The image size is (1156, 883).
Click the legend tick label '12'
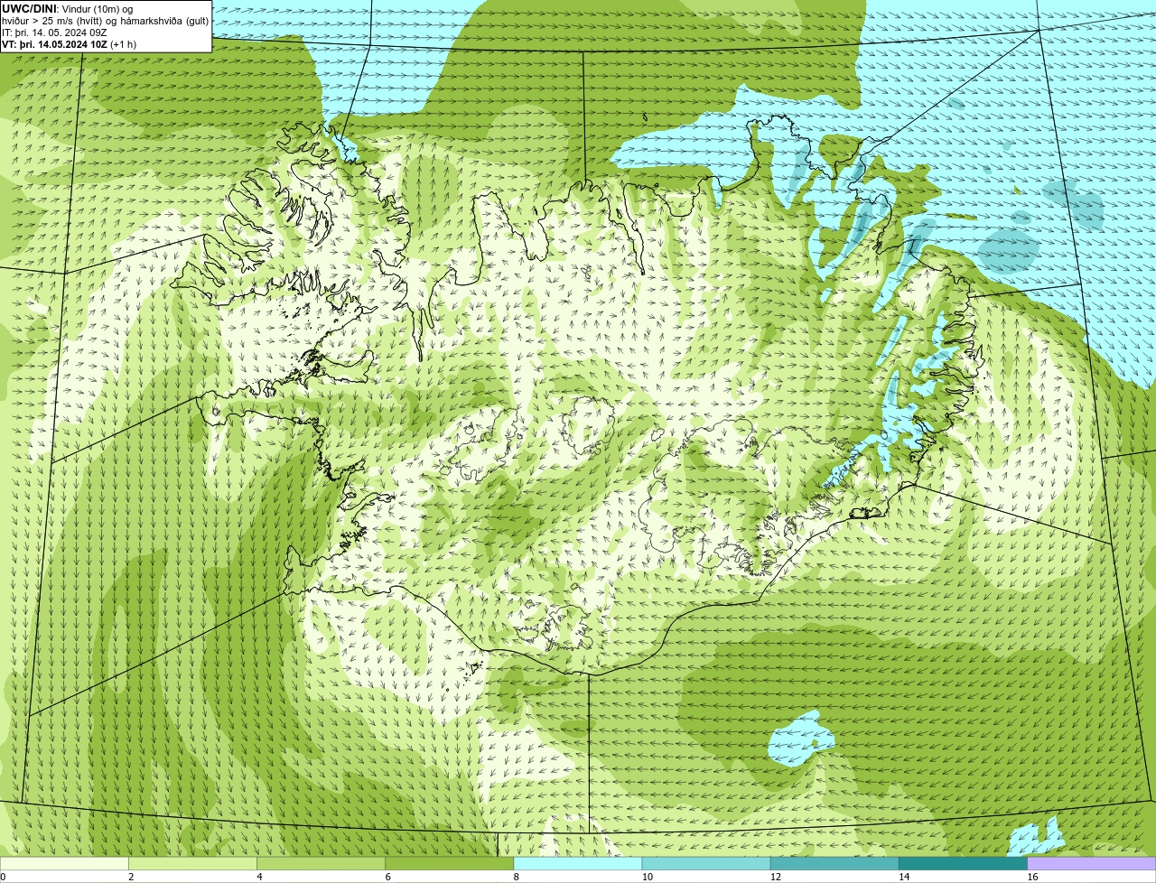[775, 877]
